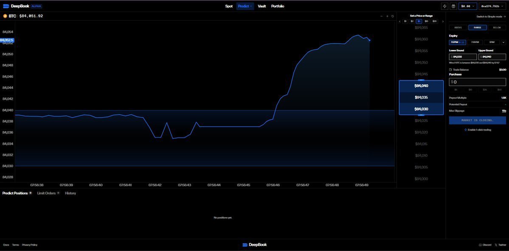This screenshot has height=251, width=509.
Task: Go to the Vault page
Action: point(262,6)
